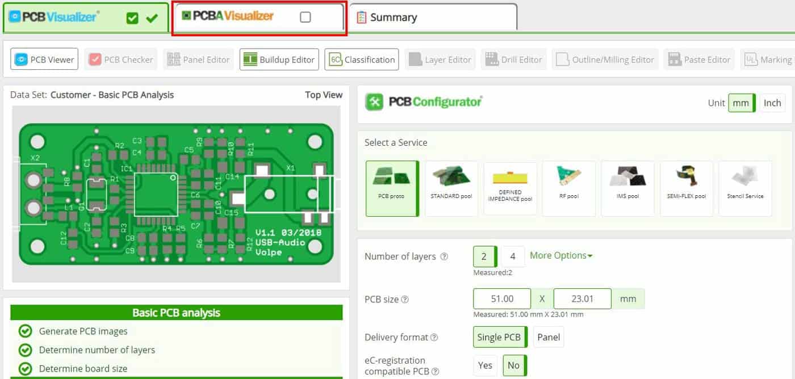
Task: Show help for Delivery format
Action: point(434,338)
